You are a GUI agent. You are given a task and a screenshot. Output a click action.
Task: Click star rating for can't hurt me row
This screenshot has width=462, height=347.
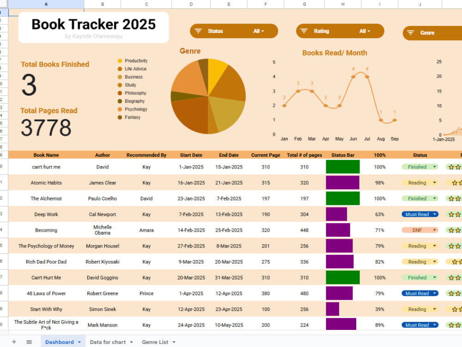point(454,167)
